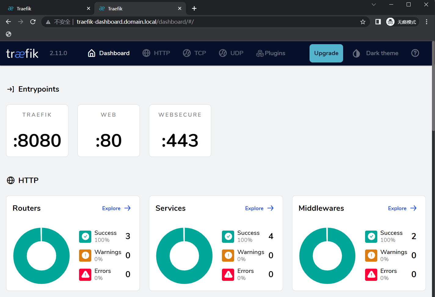Screen dimensions: 435x297
Task: Click the Upgrade button
Action: pos(326,53)
